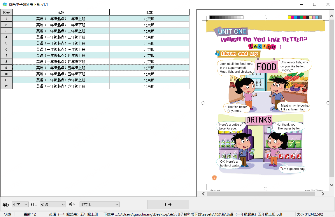Open the 年段 dropdown showing 小学

[20, 205]
